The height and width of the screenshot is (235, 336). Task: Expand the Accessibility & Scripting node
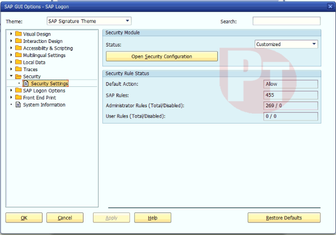tap(11, 48)
